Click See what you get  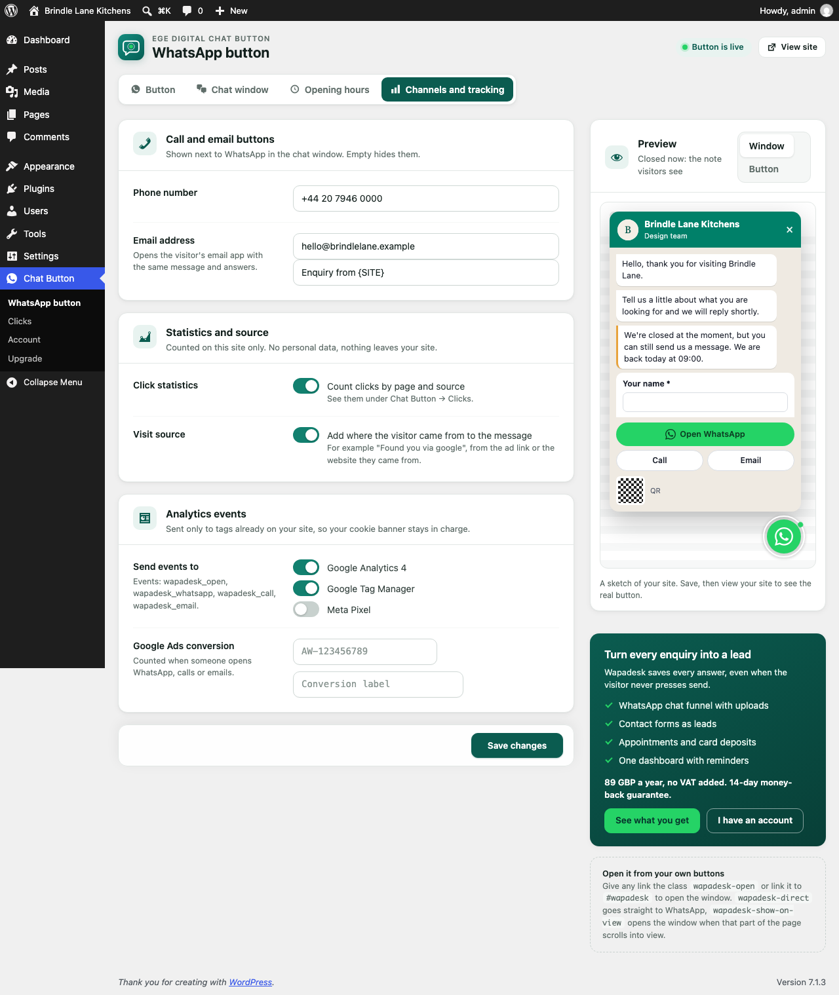(x=652, y=821)
